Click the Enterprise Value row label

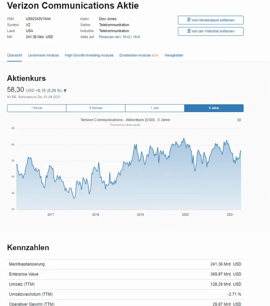point(24,274)
